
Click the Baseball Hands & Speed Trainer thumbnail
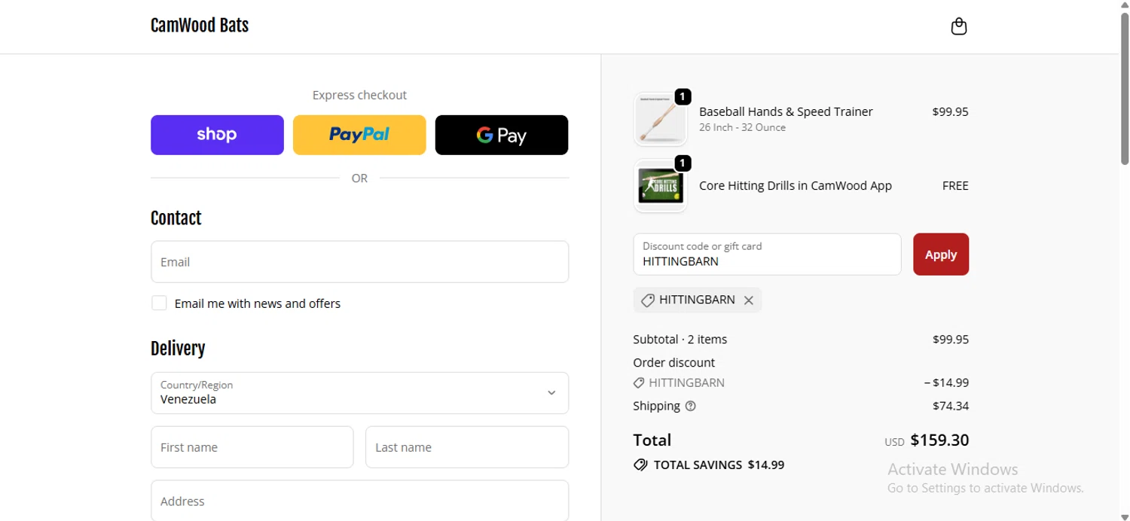click(x=661, y=119)
